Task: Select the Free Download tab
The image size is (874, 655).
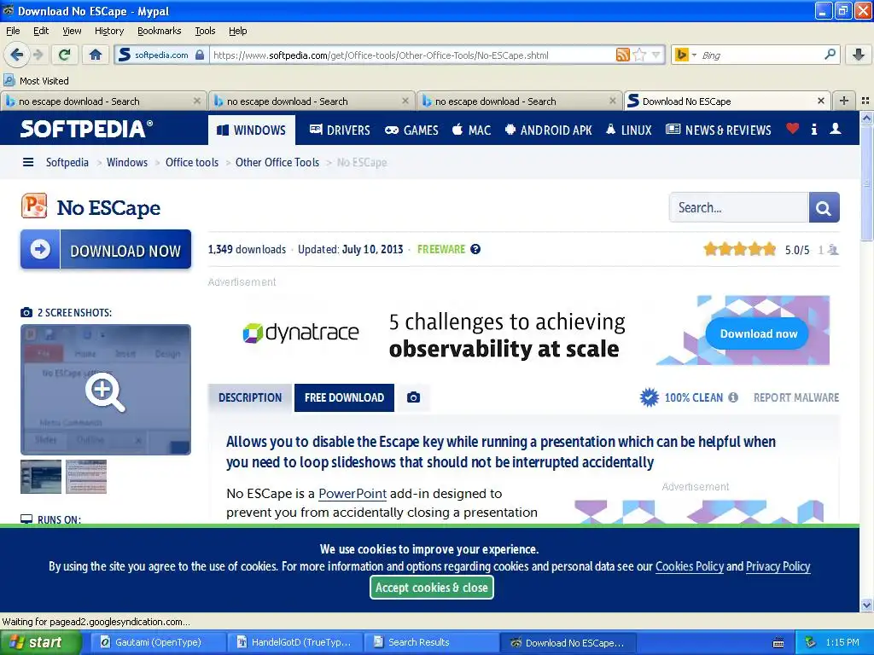Action: (344, 397)
